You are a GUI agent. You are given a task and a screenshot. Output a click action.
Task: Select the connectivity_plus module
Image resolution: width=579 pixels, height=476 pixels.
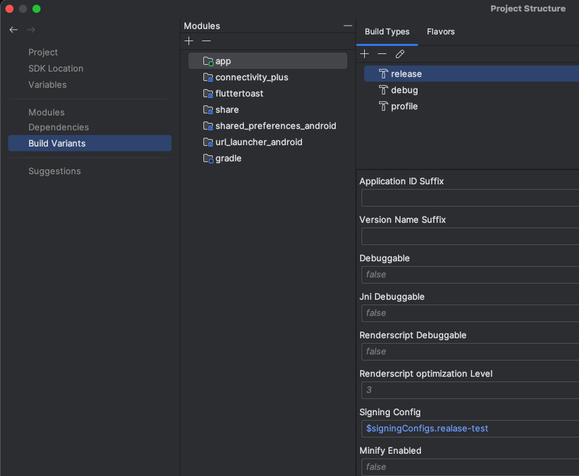251,77
